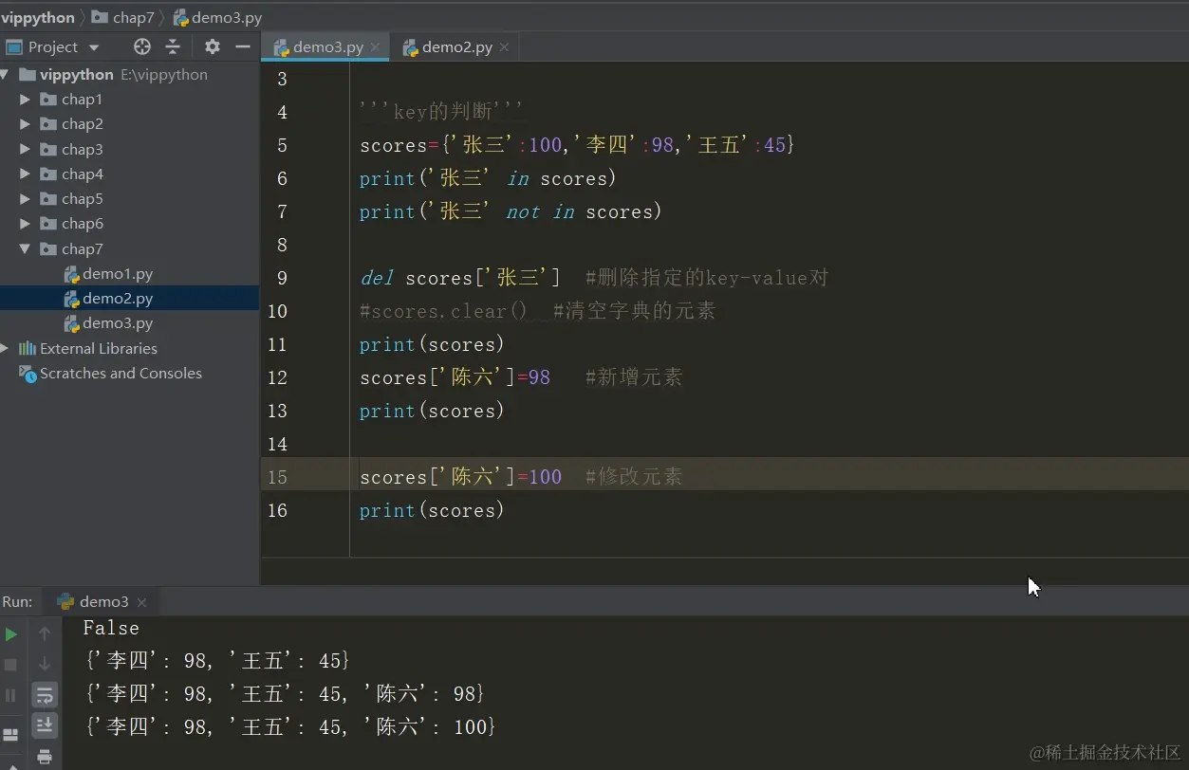Viewport: 1189px width, 770px height.
Task: Click the External Libraries bar-chart icon
Action: click(28, 348)
